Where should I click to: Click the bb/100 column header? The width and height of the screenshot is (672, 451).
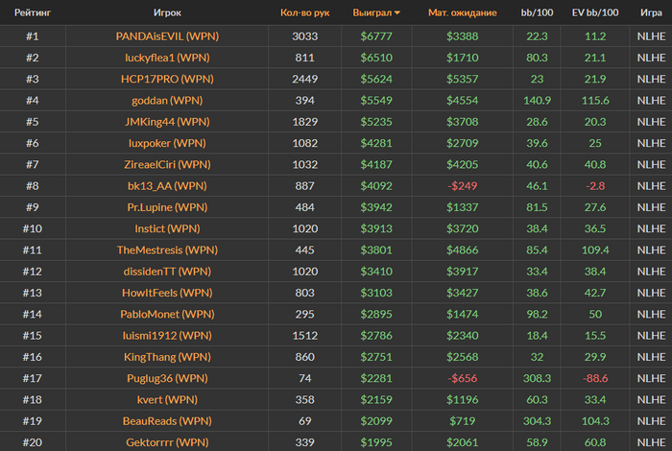(x=537, y=12)
